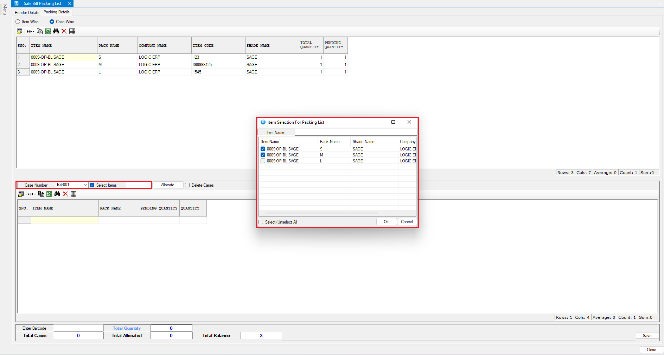Click red X delete icon in lower toolbar
The image size is (664, 355).
65,194
